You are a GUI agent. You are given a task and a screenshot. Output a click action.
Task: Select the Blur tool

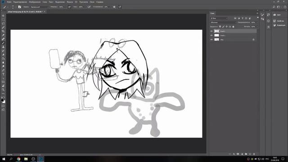tap(3, 63)
